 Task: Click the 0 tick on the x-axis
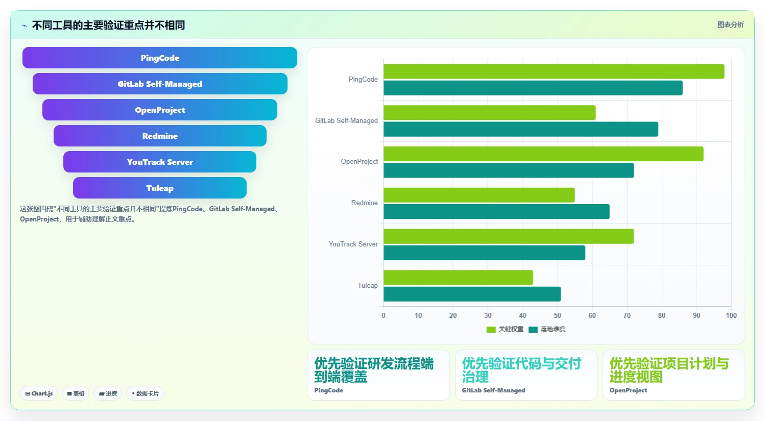point(384,315)
